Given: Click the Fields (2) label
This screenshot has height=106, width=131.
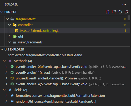Looking at the screenshot, I should (x=20, y=90).
